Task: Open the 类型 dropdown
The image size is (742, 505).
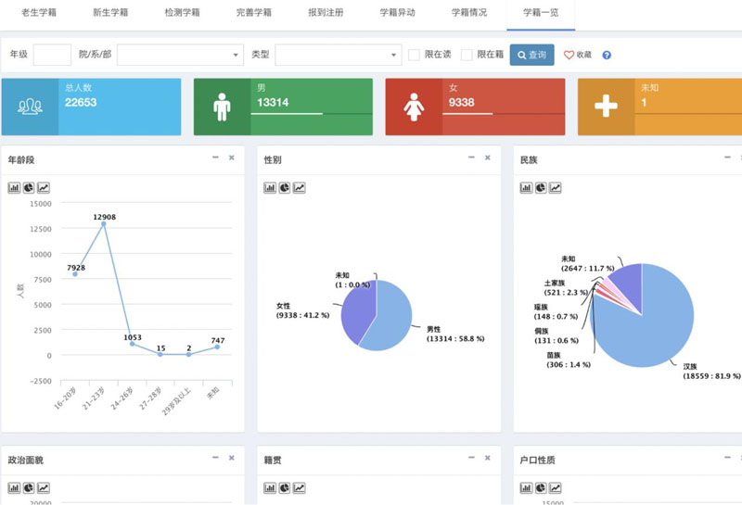Action: (337, 55)
